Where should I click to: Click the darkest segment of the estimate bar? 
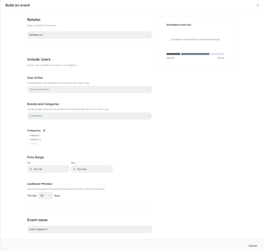pyautogui.click(x=173, y=54)
